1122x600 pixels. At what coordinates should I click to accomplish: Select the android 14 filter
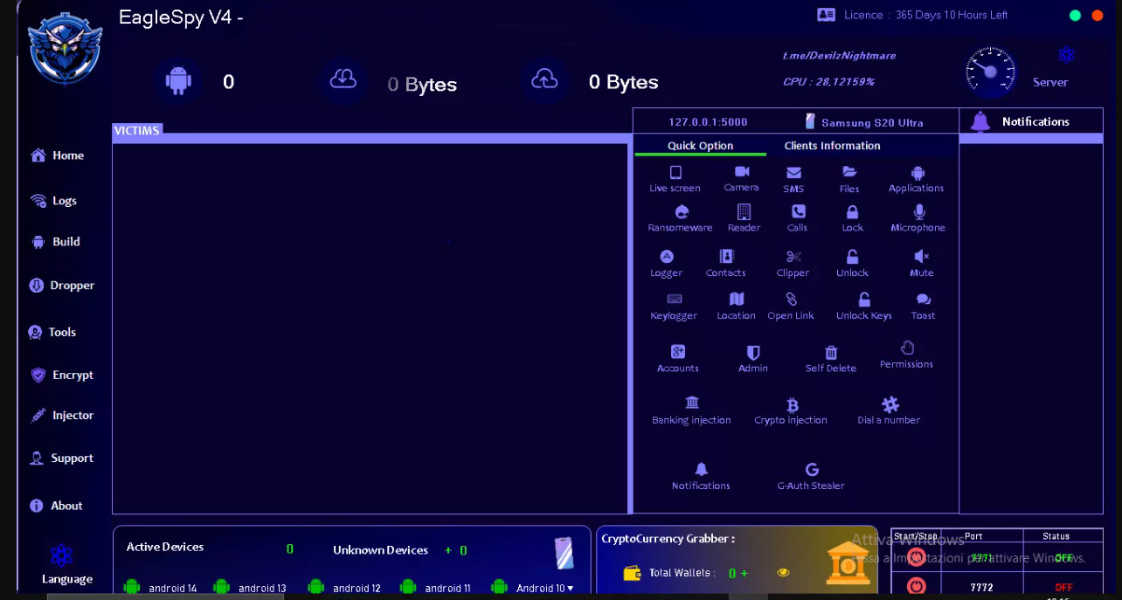point(161,588)
